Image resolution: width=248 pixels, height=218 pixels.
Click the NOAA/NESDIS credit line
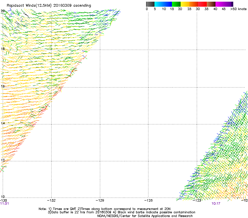tap(145, 216)
